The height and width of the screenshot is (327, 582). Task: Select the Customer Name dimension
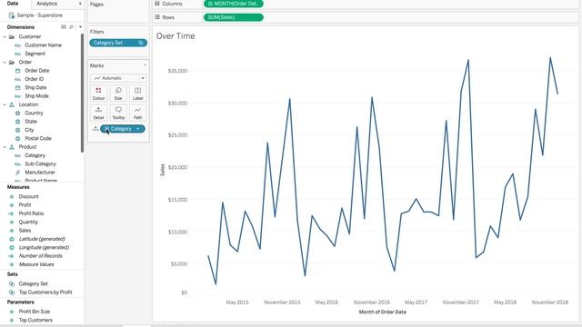click(43, 45)
